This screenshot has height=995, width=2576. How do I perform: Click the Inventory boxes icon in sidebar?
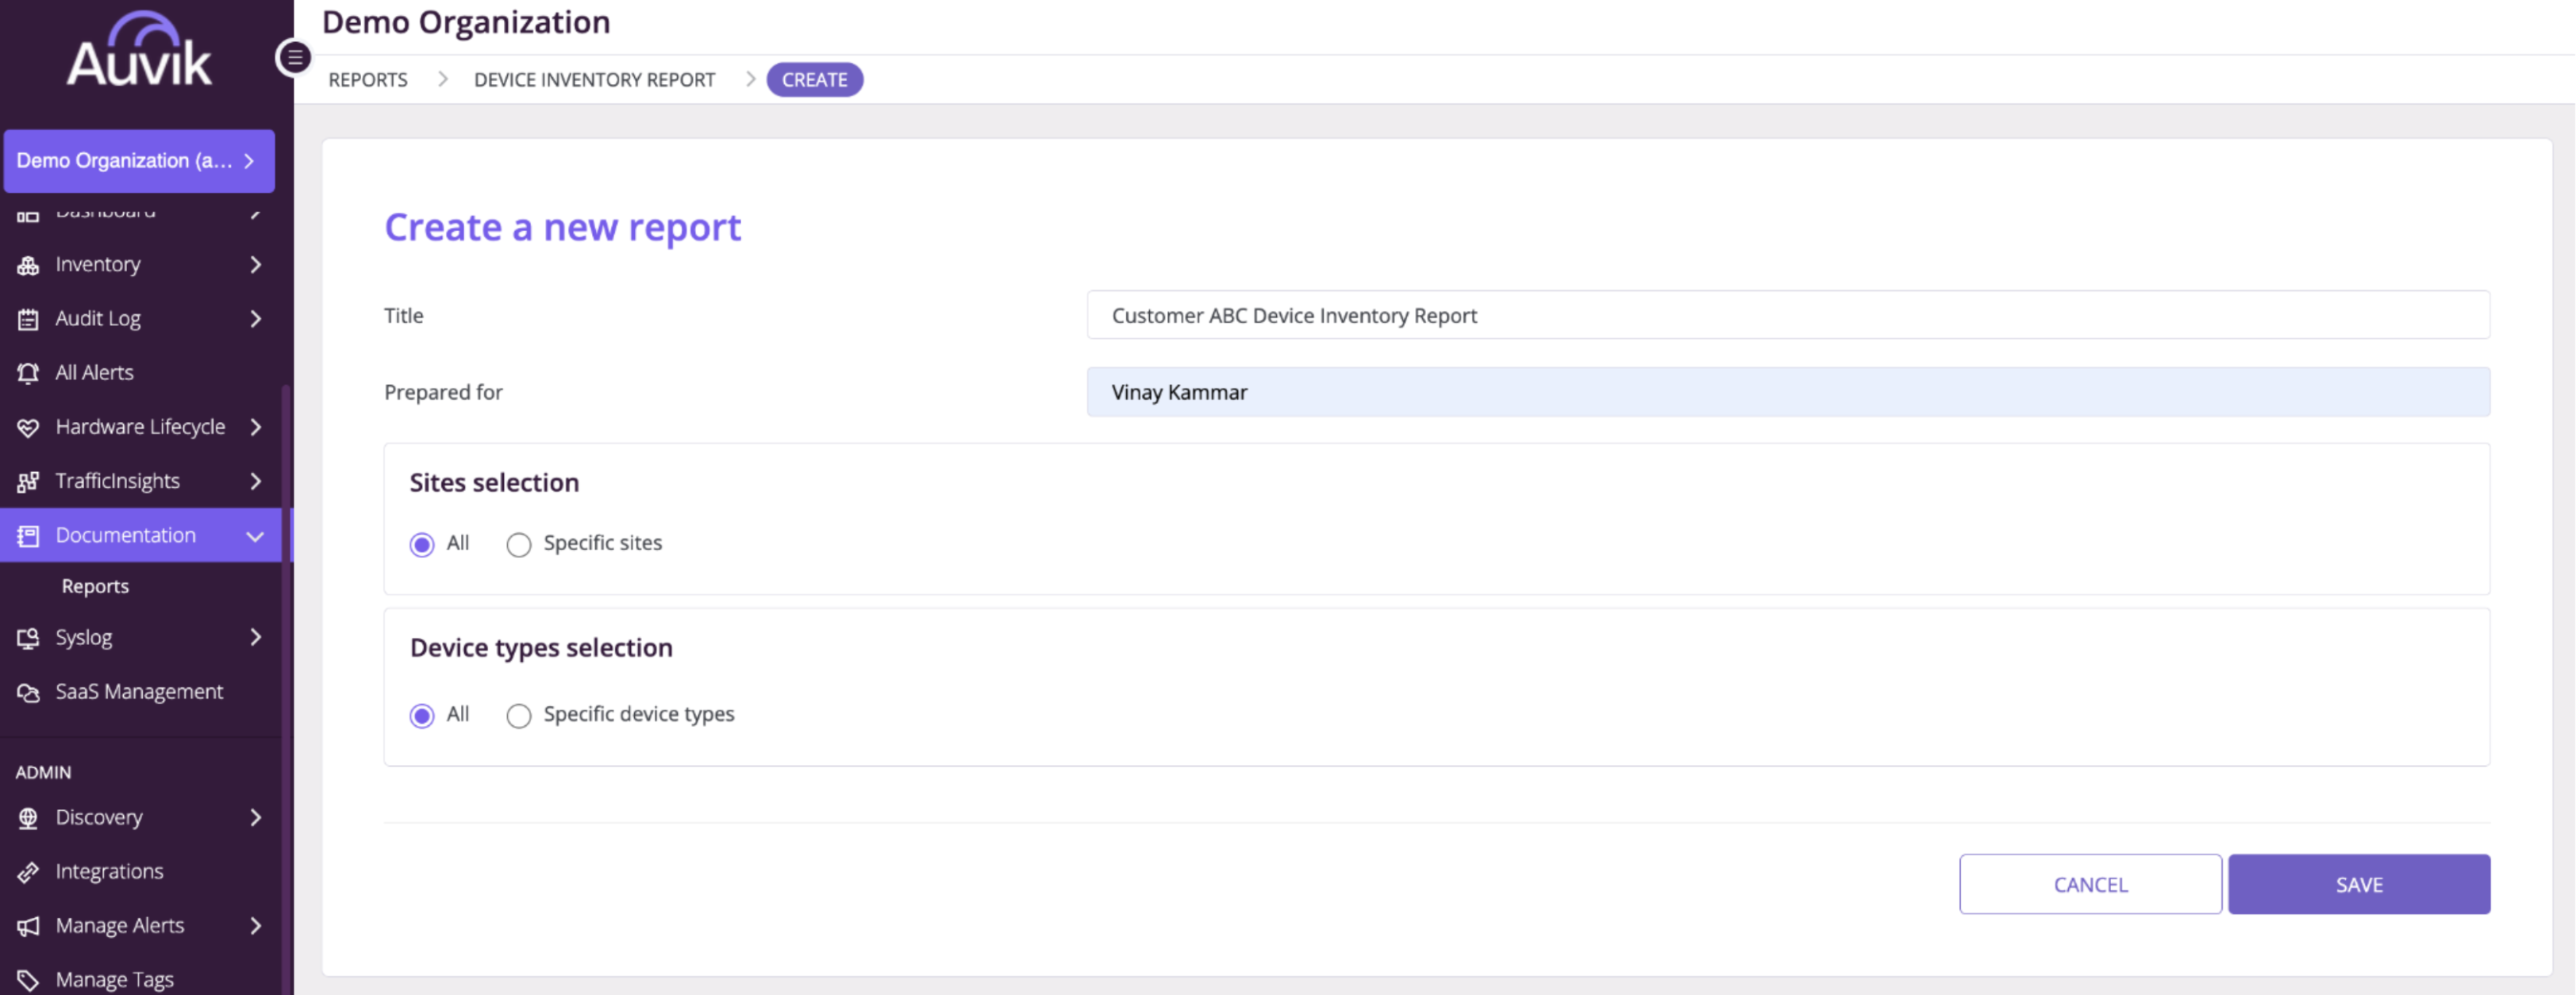[28, 265]
